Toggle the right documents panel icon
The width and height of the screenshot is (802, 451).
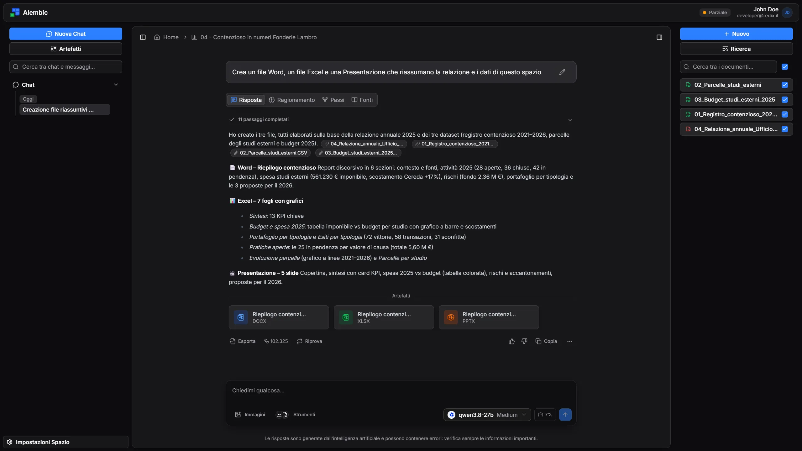[659, 37]
